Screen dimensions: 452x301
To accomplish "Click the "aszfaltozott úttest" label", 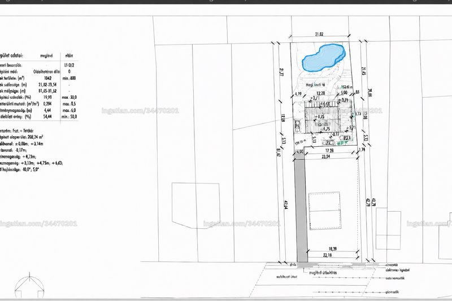I will 287,277.
